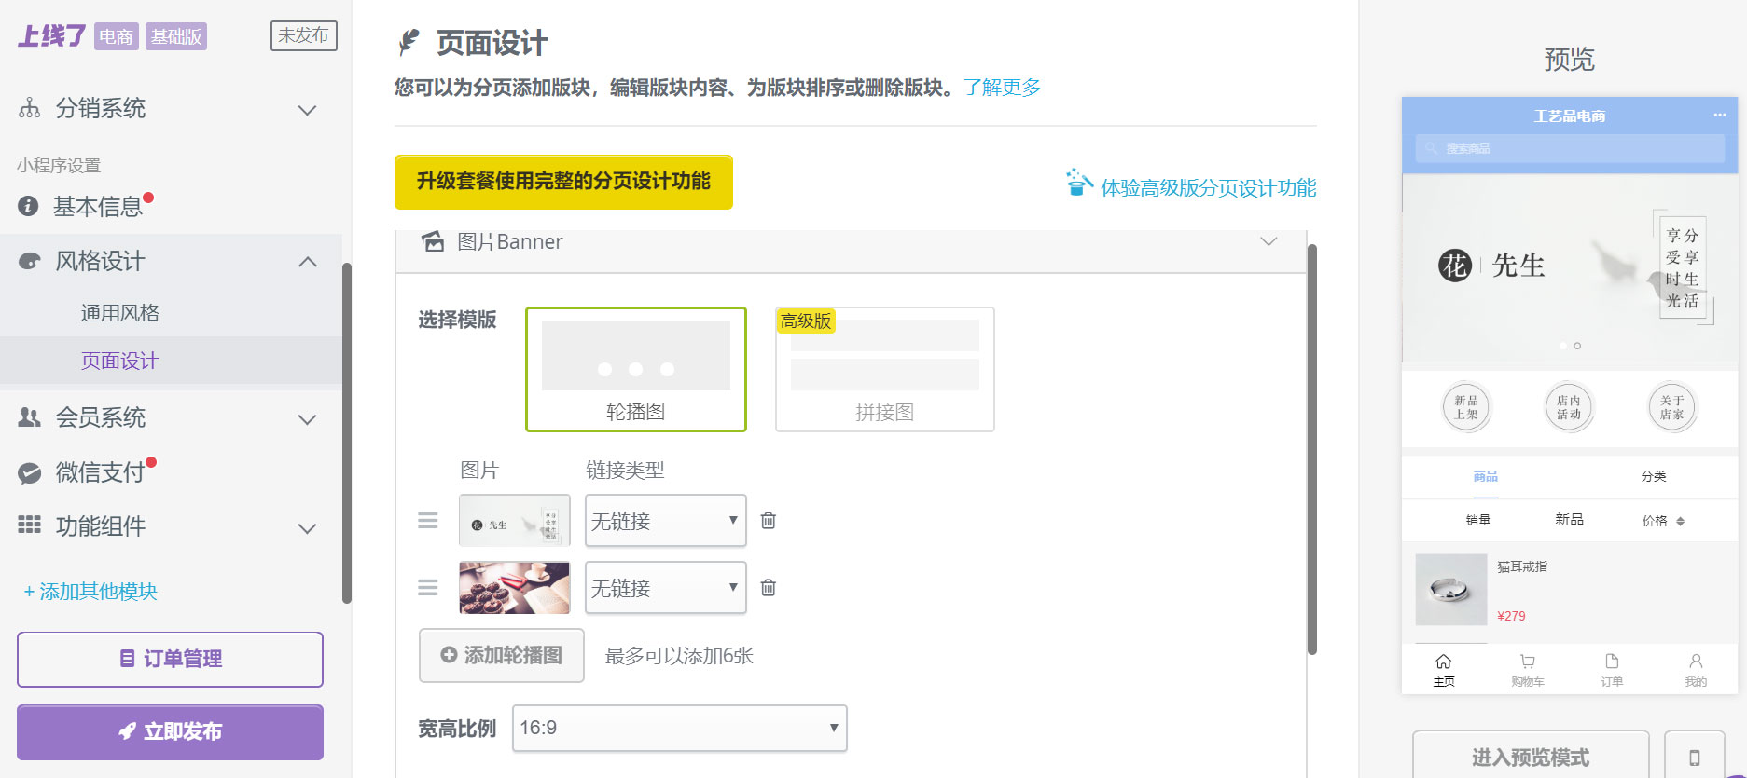Expand the 分销系统 menu

tap(307, 110)
